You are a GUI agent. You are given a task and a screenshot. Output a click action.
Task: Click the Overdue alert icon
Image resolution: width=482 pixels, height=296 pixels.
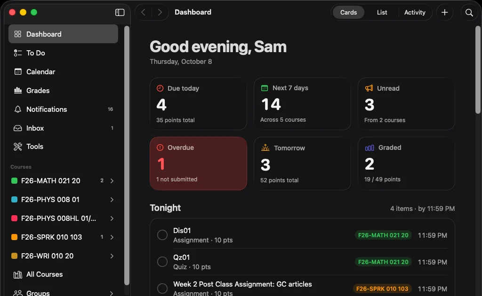pos(160,148)
